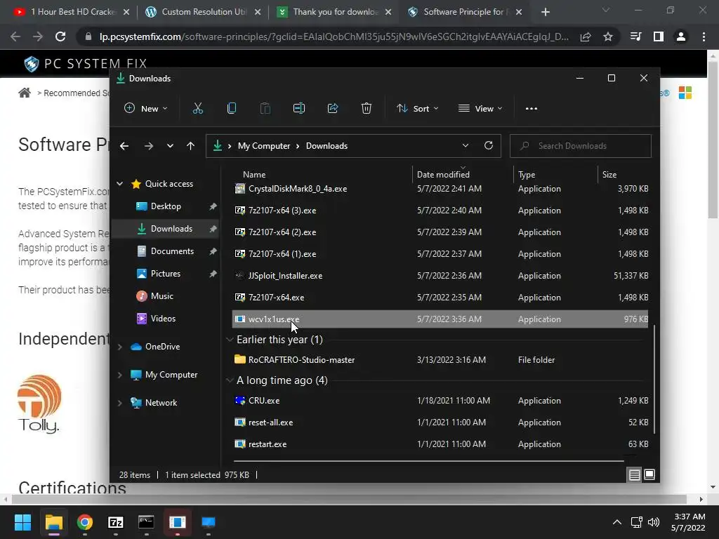
Task: Click the Delete trash icon in Explorer toolbar
Action: pos(366,109)
